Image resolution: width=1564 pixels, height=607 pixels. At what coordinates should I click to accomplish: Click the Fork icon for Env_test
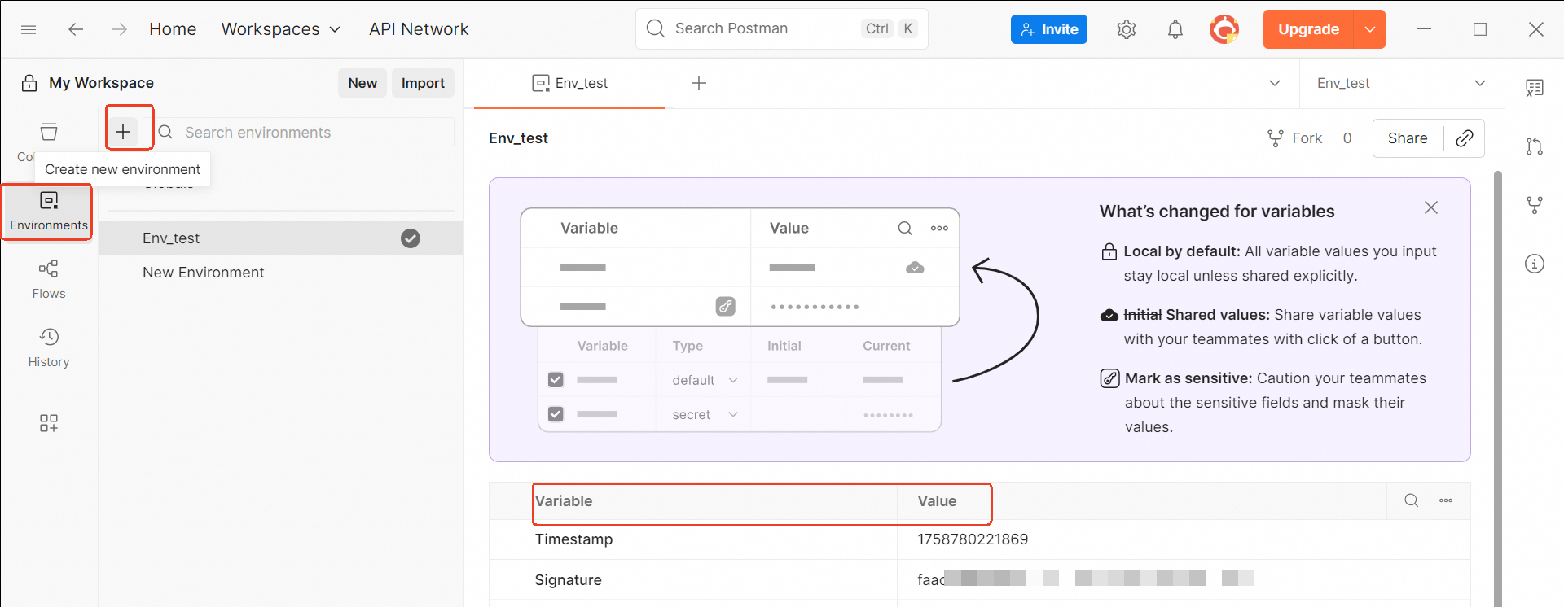click(1276, 138)
